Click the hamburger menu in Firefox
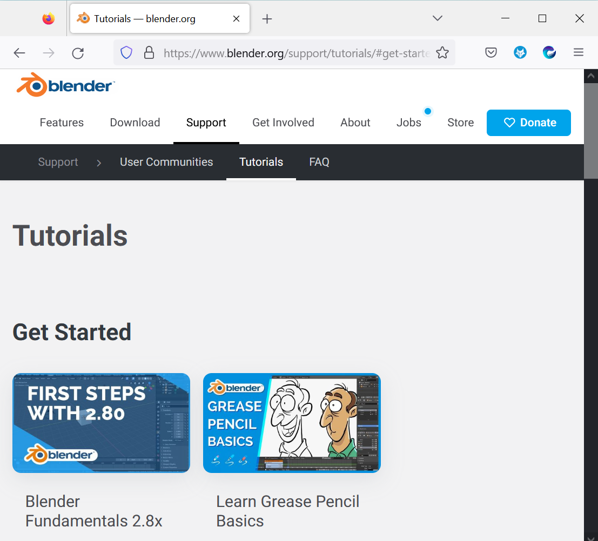The width and height of the screenshot is (598, 541). tap(579, 52)
